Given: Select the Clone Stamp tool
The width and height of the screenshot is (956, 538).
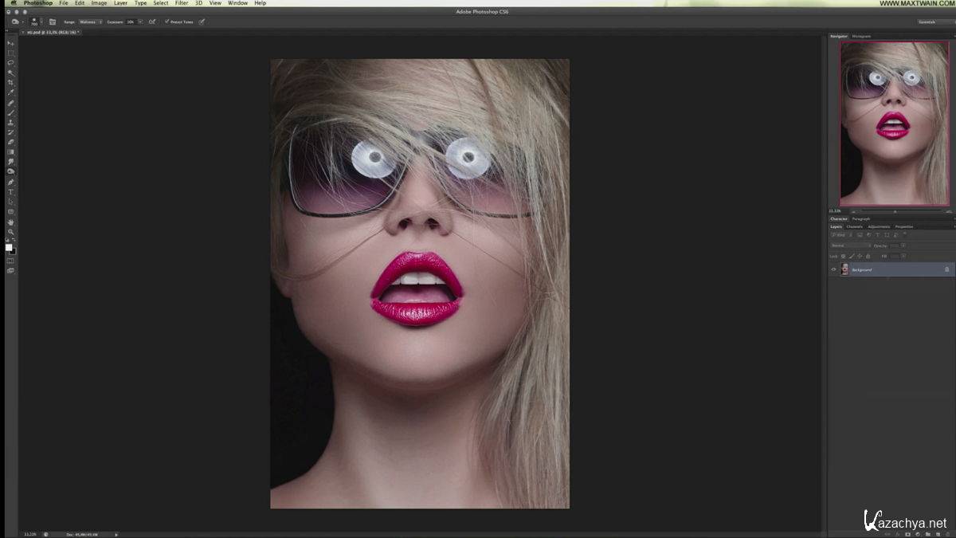Looking at the screenshot, I should (x=10, y=122).
